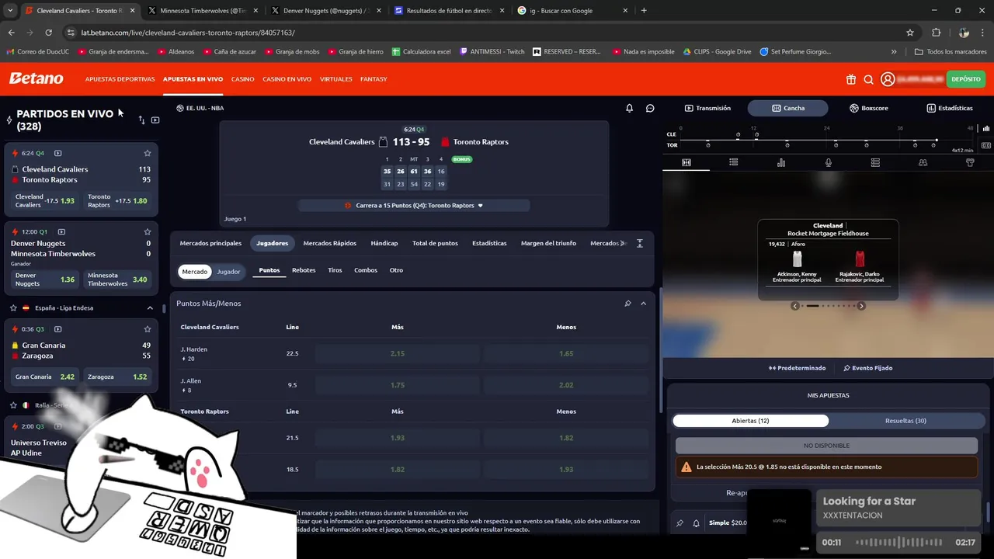This screenshot has width=994, height=559.
Task: Select the Combos player stat tab
Action: click(x=366, y=270)
